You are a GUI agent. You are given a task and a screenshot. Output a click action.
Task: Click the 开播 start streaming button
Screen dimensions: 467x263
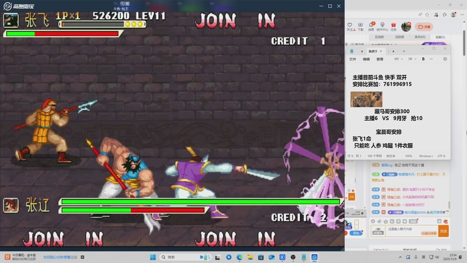tap(424, 27)
